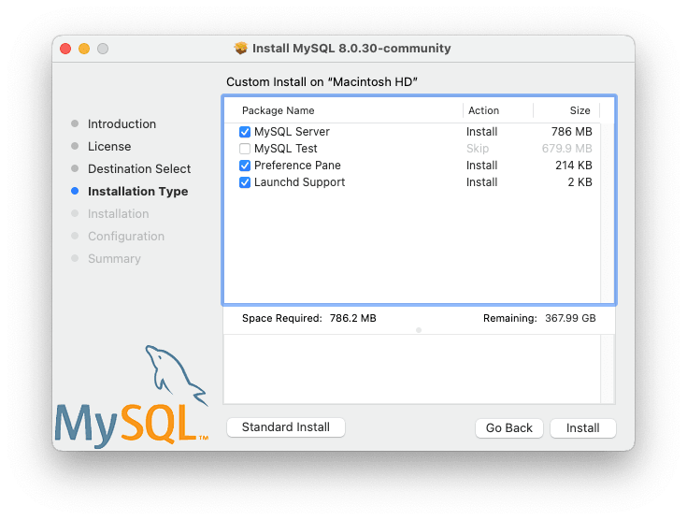Click the 214 KB size value
Screen dimensions: 687x520
click(x=574, y=166)
